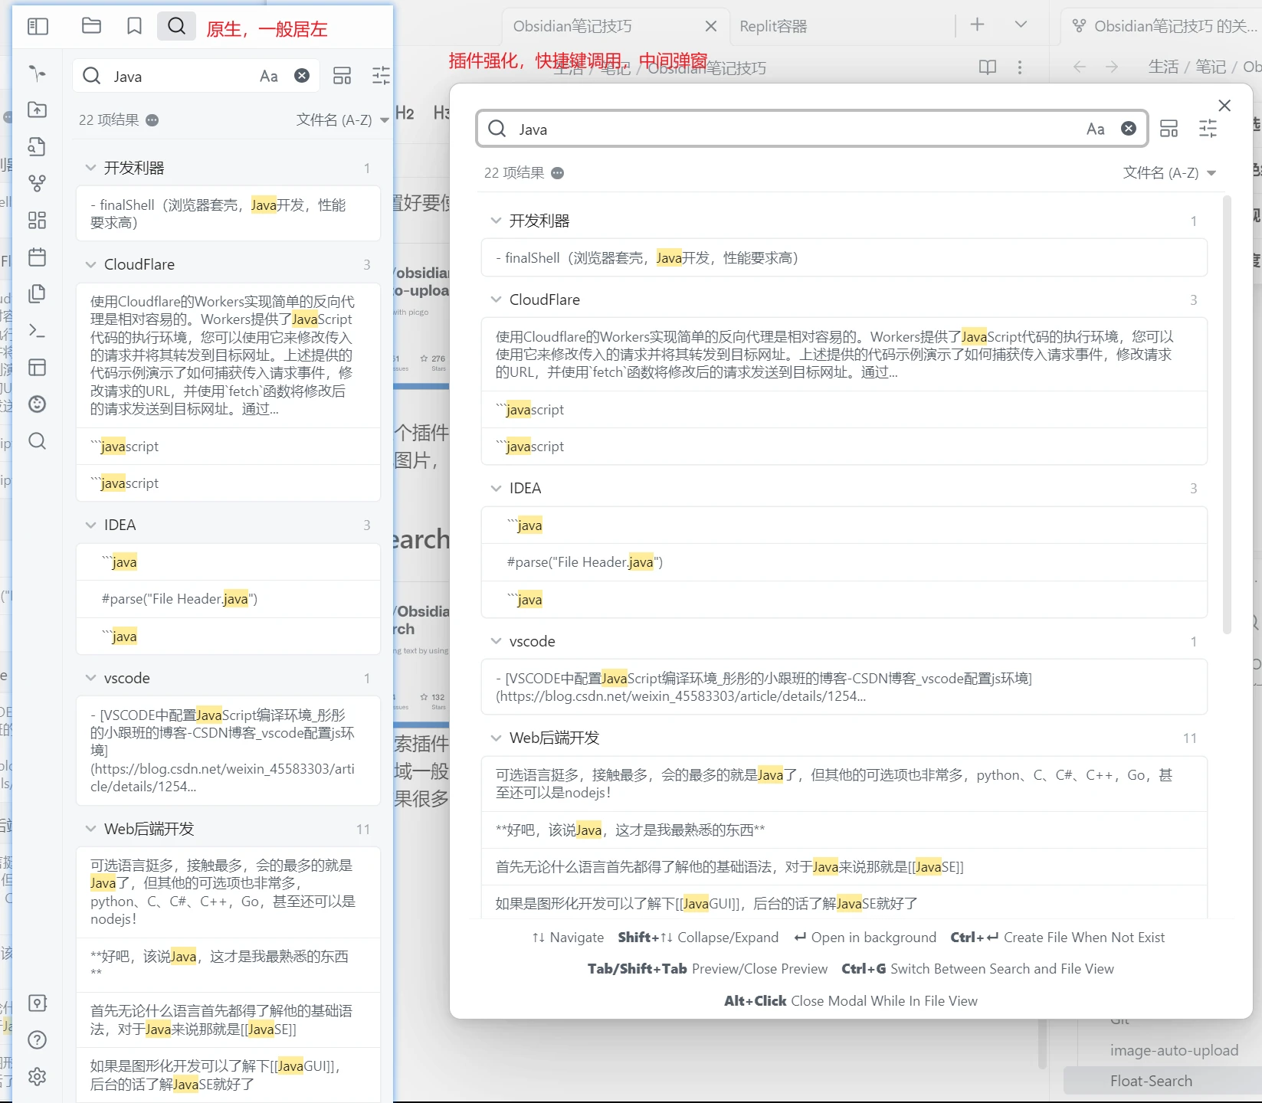Switch to reading view book icon

tap(988, 67)
